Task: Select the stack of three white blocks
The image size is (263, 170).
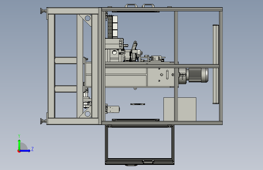Action: coord(115,26)
